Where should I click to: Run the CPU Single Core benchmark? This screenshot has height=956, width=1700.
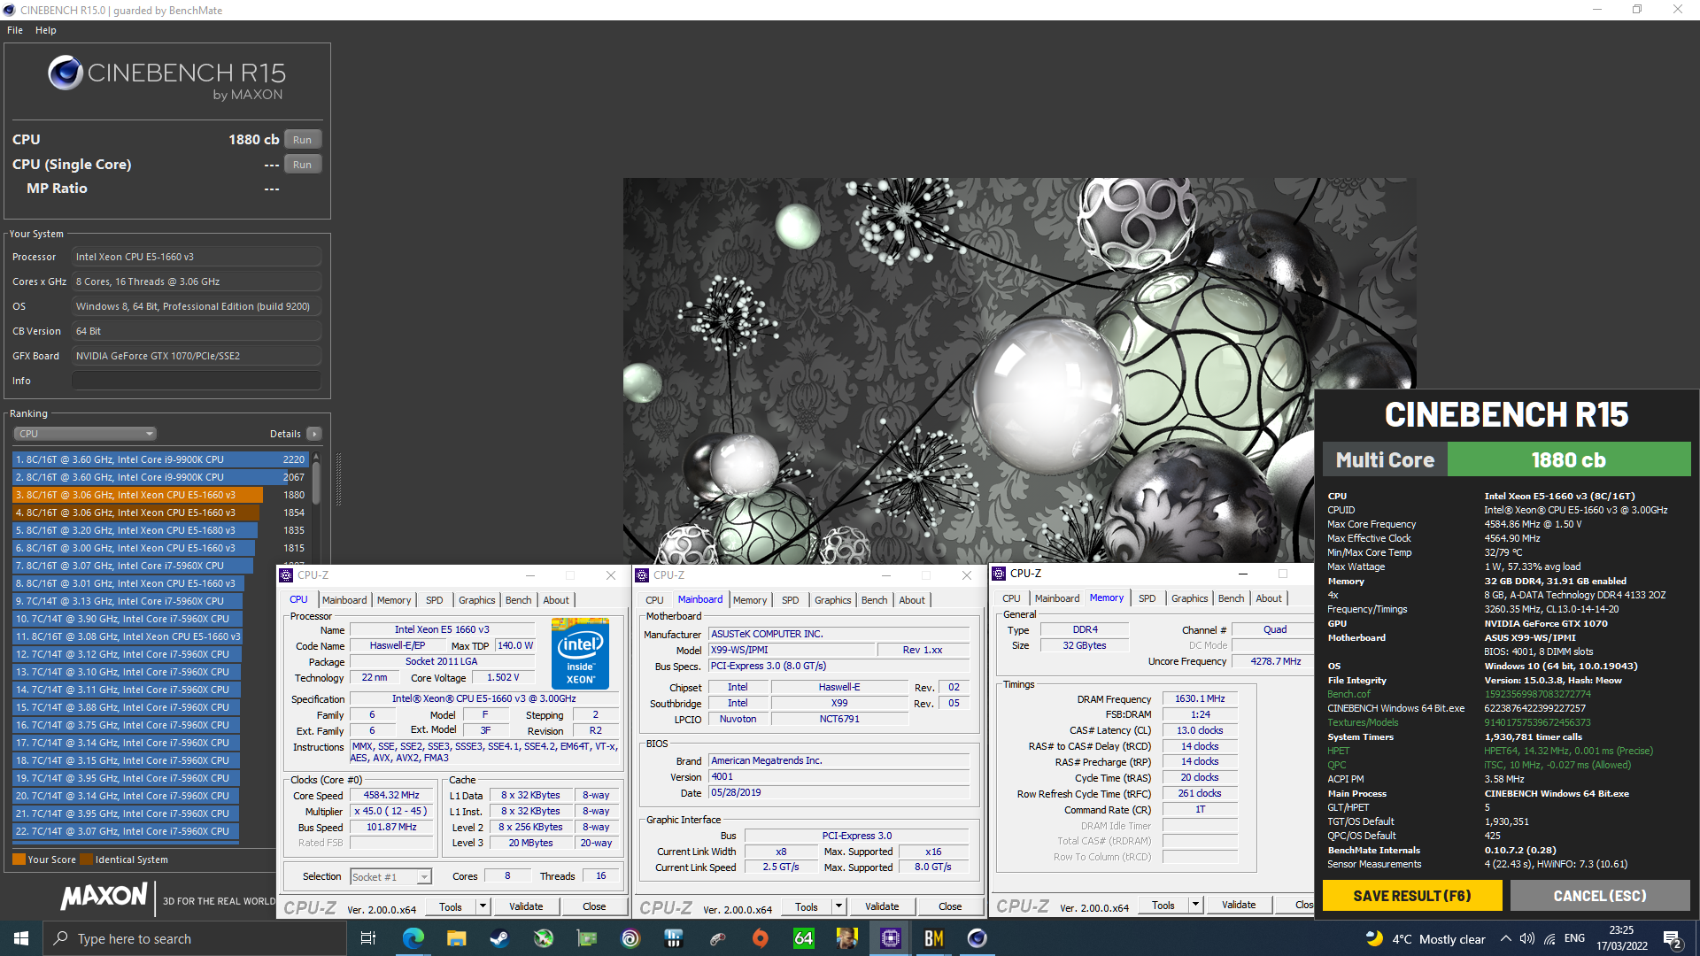(302, 165)
